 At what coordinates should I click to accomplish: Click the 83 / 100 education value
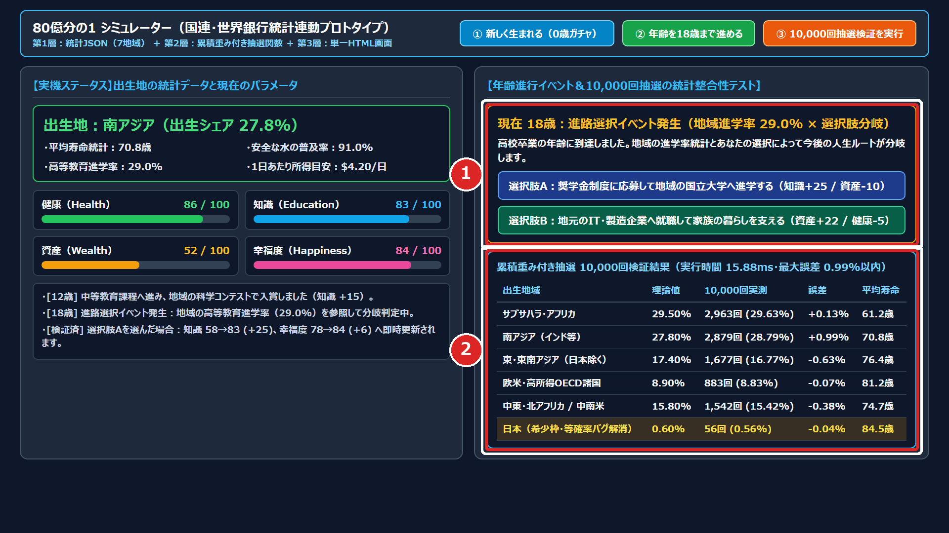(x=418, y=204)
